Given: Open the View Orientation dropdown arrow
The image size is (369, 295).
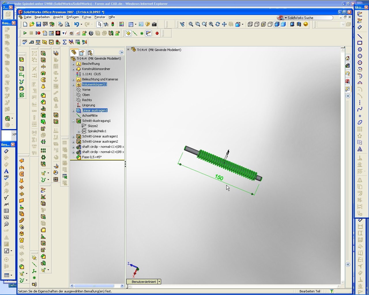Looking at the screenshot, I should click(242, 24).
